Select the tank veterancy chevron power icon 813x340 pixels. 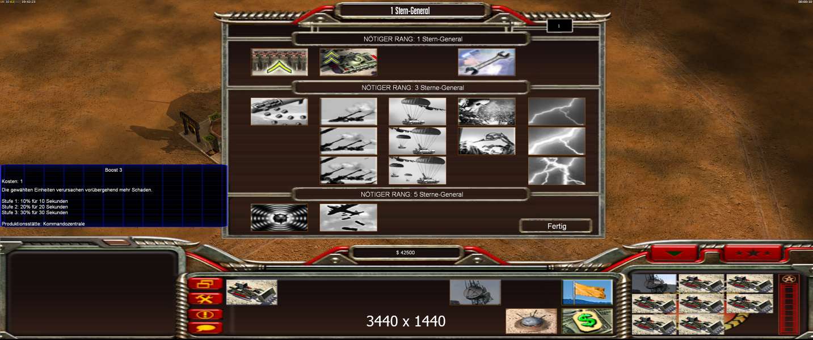(x=348, y=62)
